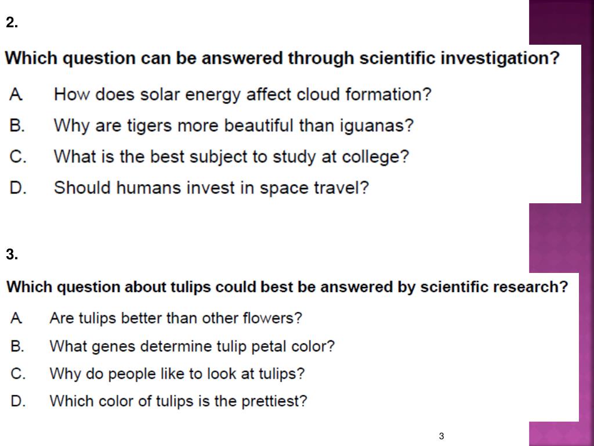Click letter C beside the college subject option
Image resolution: width=594 pixels, height=446 pixels.
point(18,157)
